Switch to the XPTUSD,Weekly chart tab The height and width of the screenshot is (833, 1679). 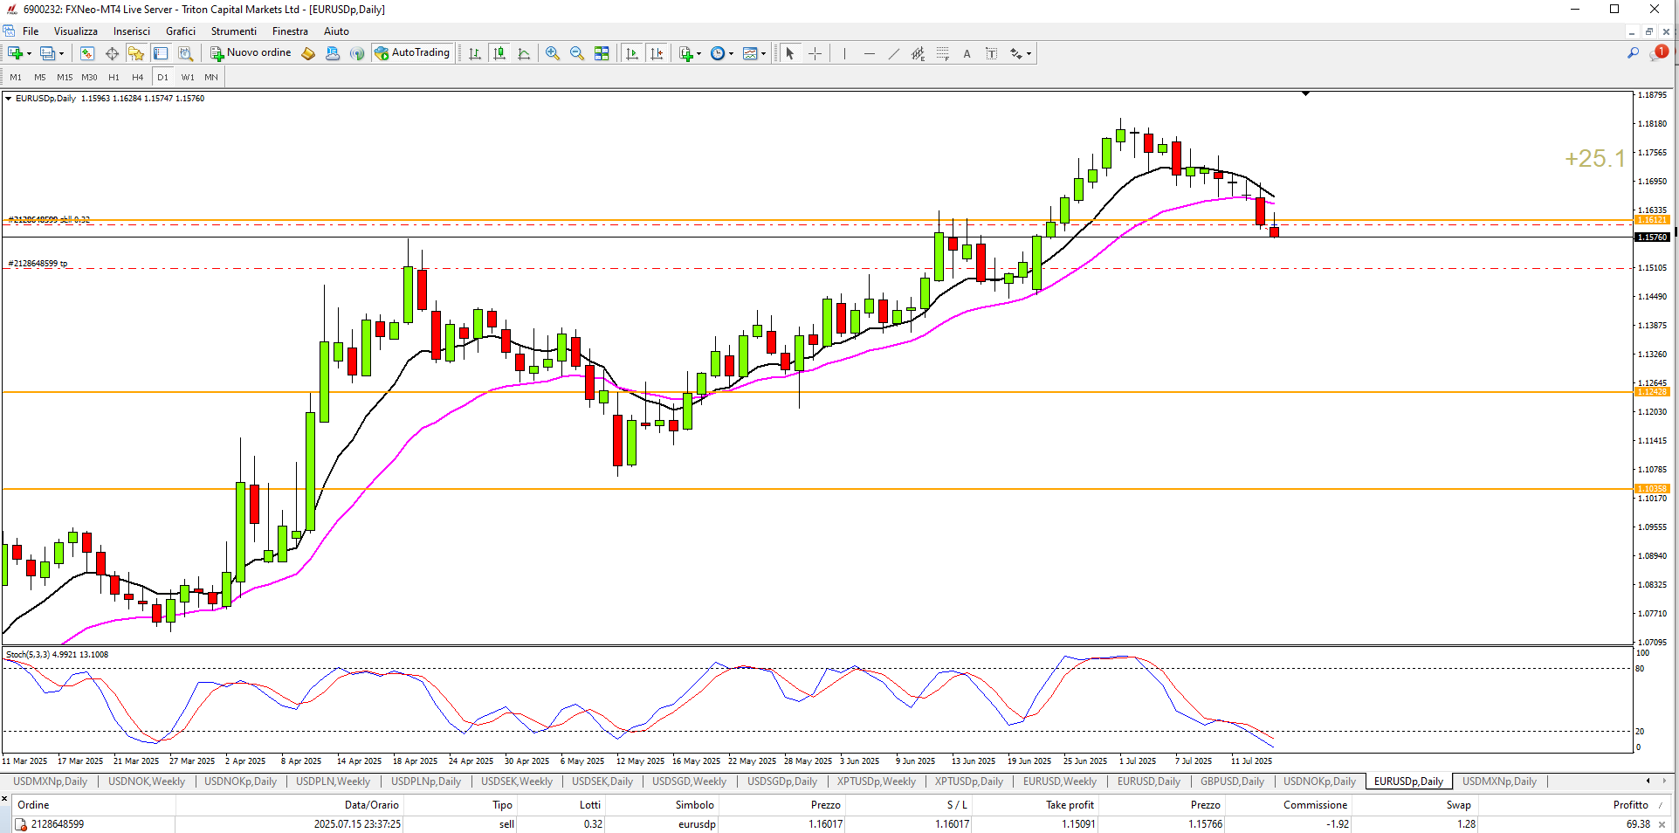877,781
